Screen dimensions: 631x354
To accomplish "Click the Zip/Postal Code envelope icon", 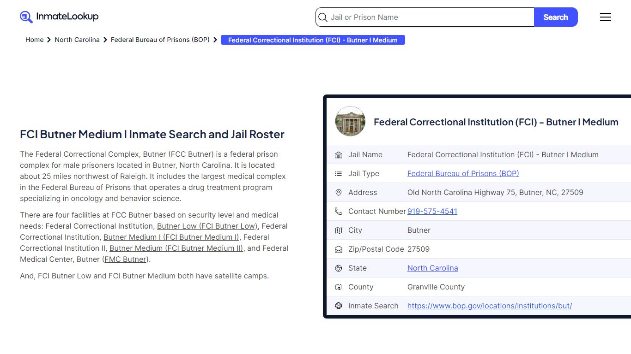I will (x=339, y=249).
